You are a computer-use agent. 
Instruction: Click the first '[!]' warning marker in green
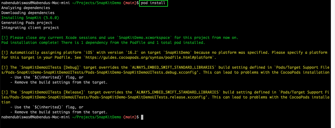(4, 38)
